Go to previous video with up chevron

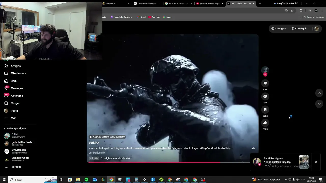[x=319, y=93]
